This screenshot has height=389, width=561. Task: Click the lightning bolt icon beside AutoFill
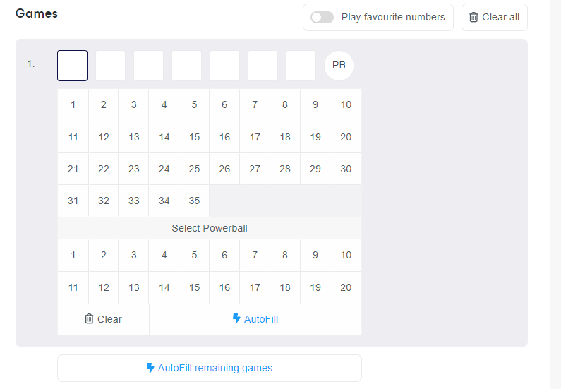pyautogui.click(x=236, y=318)
